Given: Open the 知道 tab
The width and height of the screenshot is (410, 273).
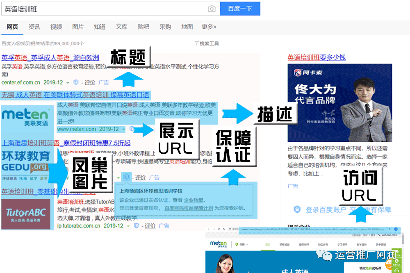Looking at the screenshot, I should pyautogui.click(x=100, y=27).
